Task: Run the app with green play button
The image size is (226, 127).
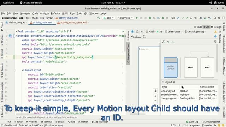Action: pyautogui.click(x=137, y=18)
